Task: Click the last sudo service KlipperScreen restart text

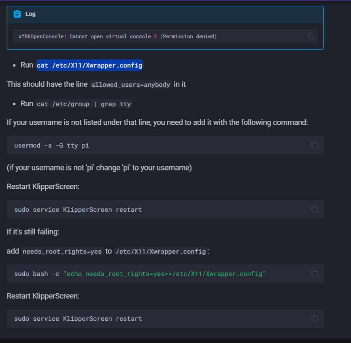Action: click(x=78, y=319)
